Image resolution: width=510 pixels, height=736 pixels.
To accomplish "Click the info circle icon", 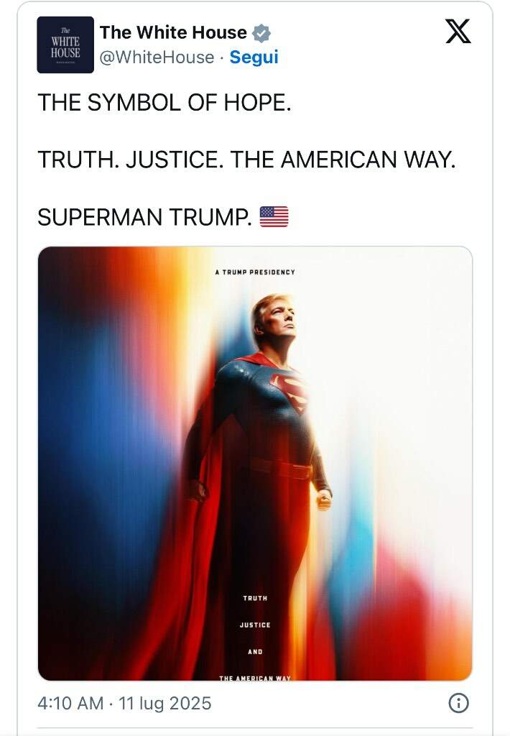I will click(458, 703).
